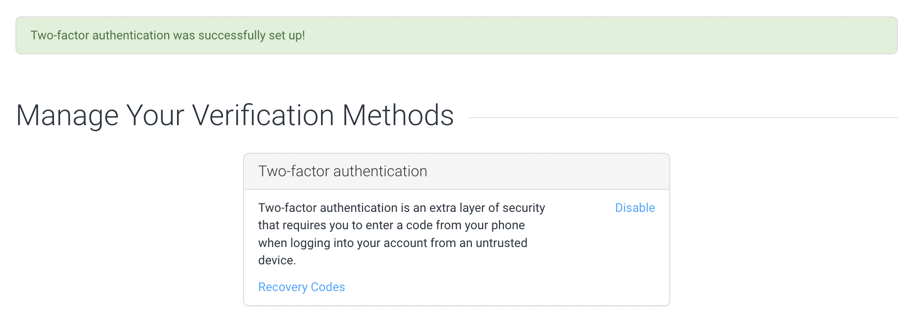Click the blank space below the Disable link
Screen dimensions: 911x322
click(635, 253)
